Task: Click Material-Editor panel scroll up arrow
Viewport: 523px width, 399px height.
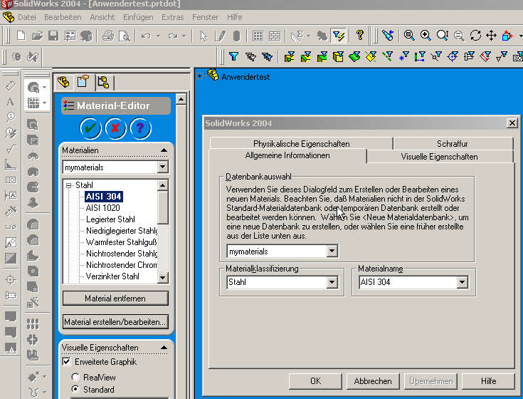Action: tap(181, 99)
